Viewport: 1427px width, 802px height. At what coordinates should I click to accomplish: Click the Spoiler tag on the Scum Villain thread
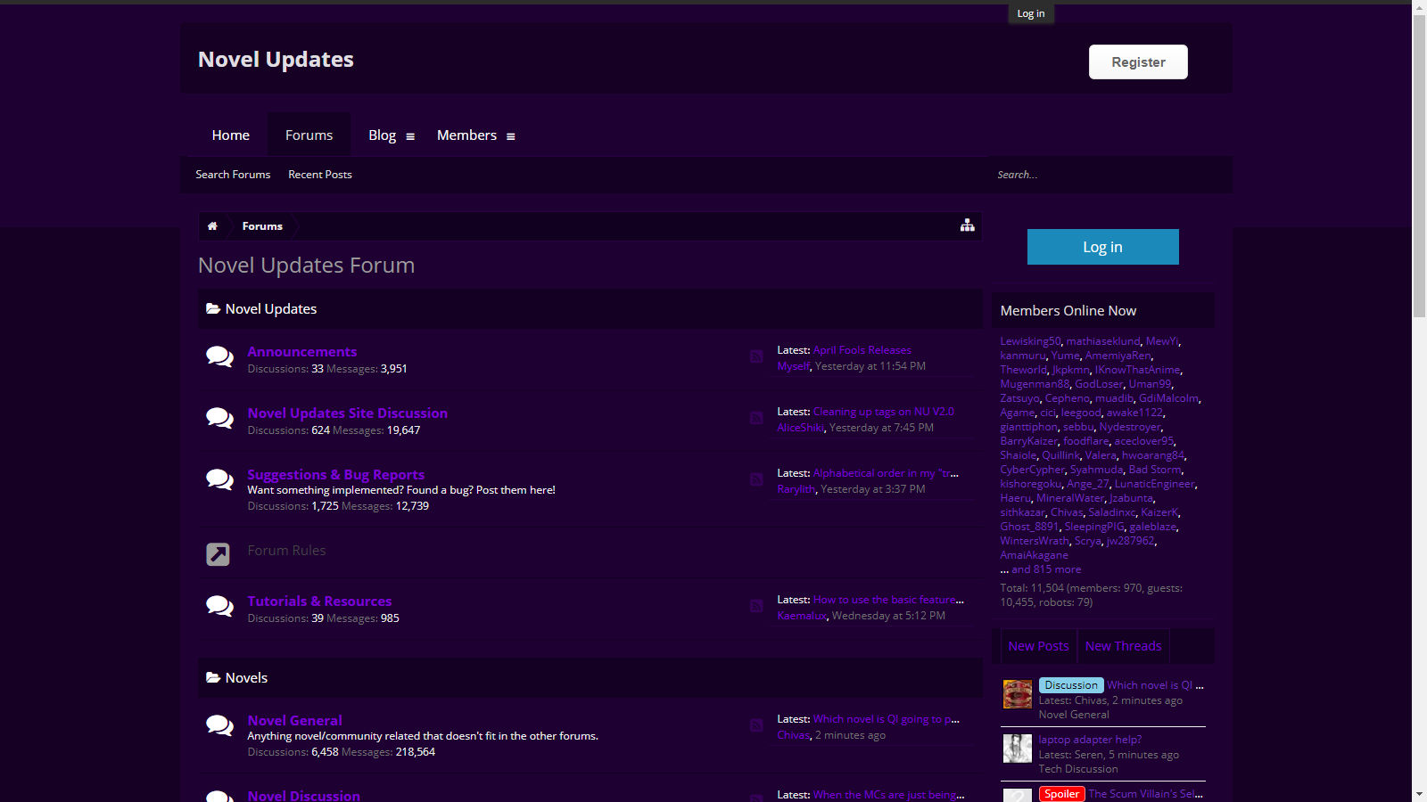click(x=1060, y=793)
